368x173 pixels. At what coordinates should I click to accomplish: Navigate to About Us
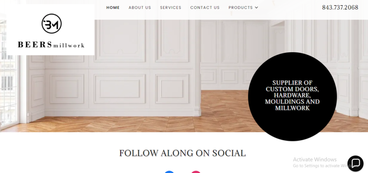tap(140, 8)
